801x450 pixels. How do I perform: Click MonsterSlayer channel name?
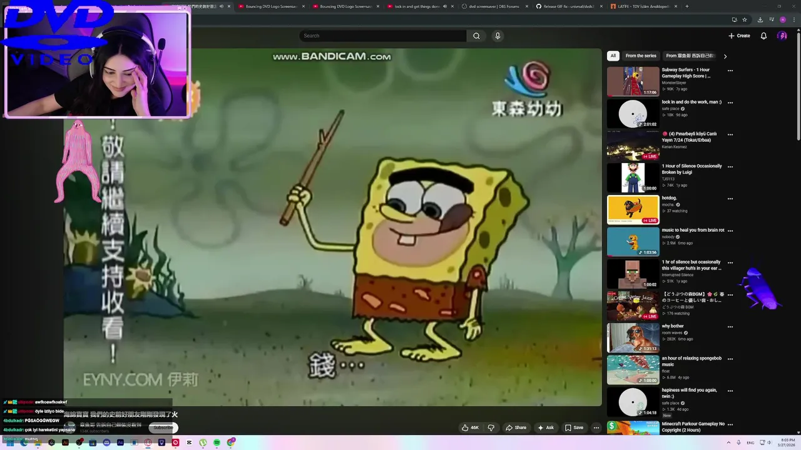tap(674, 82)
